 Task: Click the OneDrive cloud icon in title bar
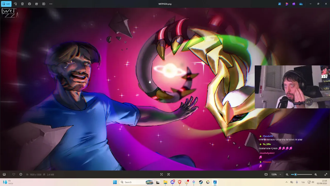click(x=301, y=4)
